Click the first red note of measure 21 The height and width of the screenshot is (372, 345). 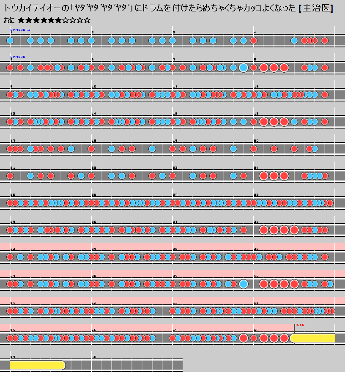(10, 176)
